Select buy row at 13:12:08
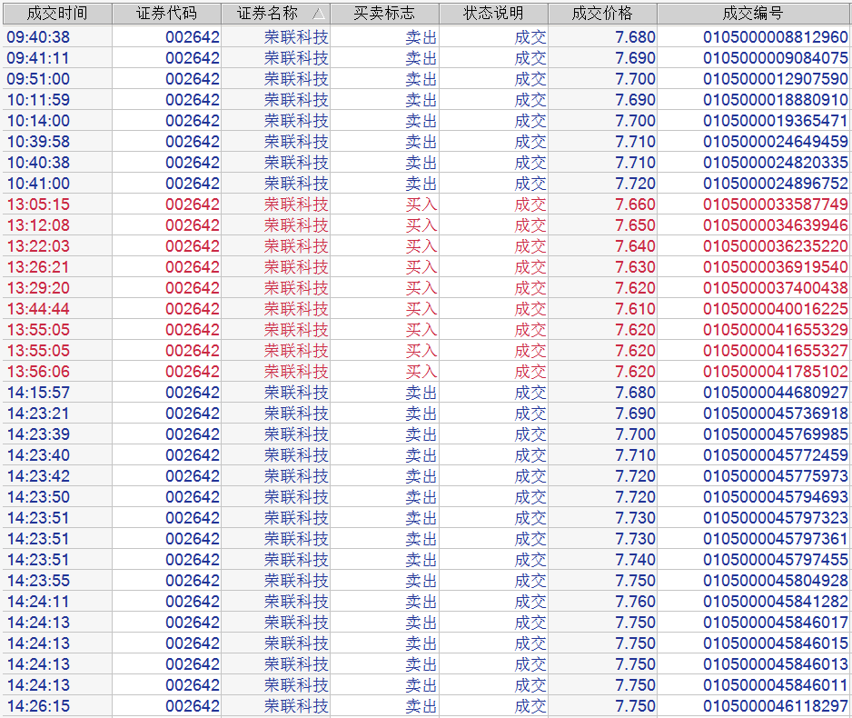 pos(426,225)
